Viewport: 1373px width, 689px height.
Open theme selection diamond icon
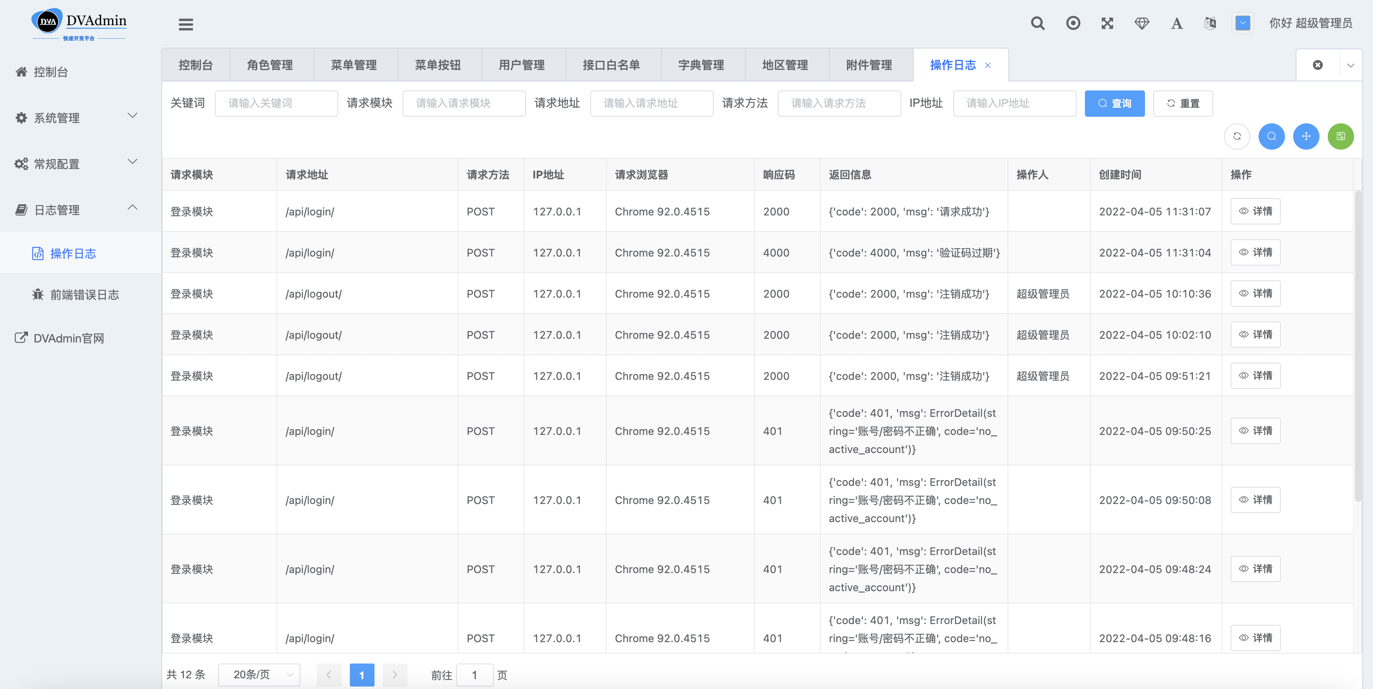point(1142,23)
